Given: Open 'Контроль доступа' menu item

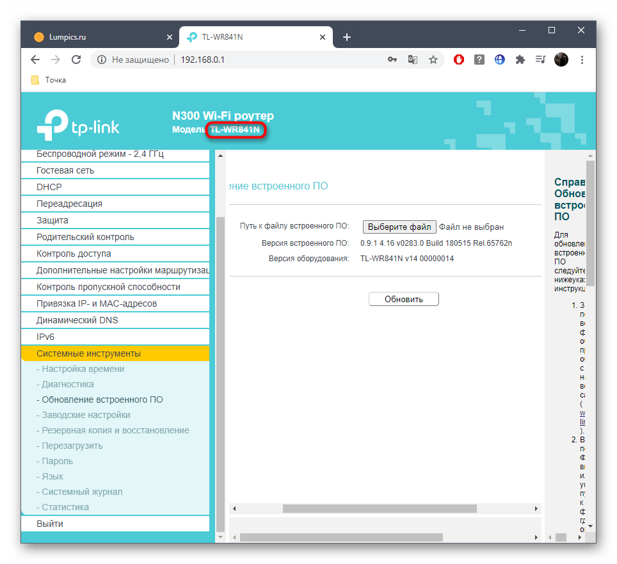Looking at the screenshot, I should tap(115, 254).
